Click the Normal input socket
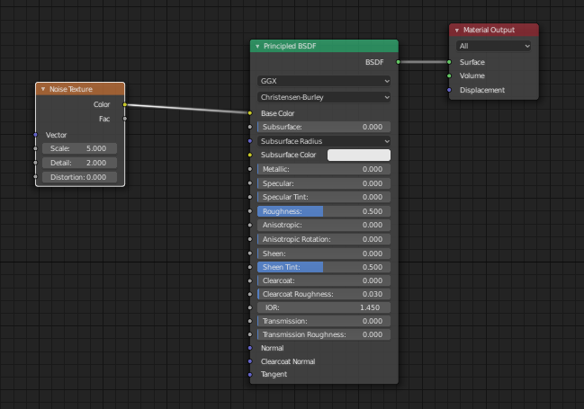The width and height of the screenshot is (584, 409). click(250, 348)
